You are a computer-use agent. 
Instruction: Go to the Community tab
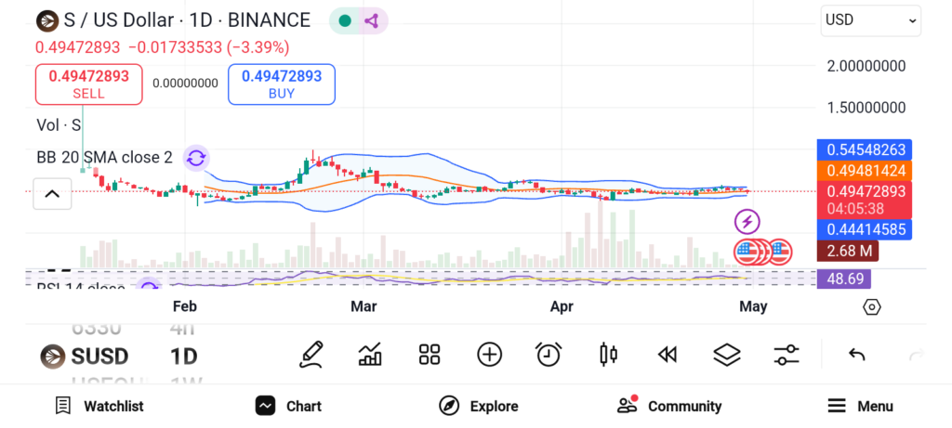pyautogui.click(x=669, y=406)
